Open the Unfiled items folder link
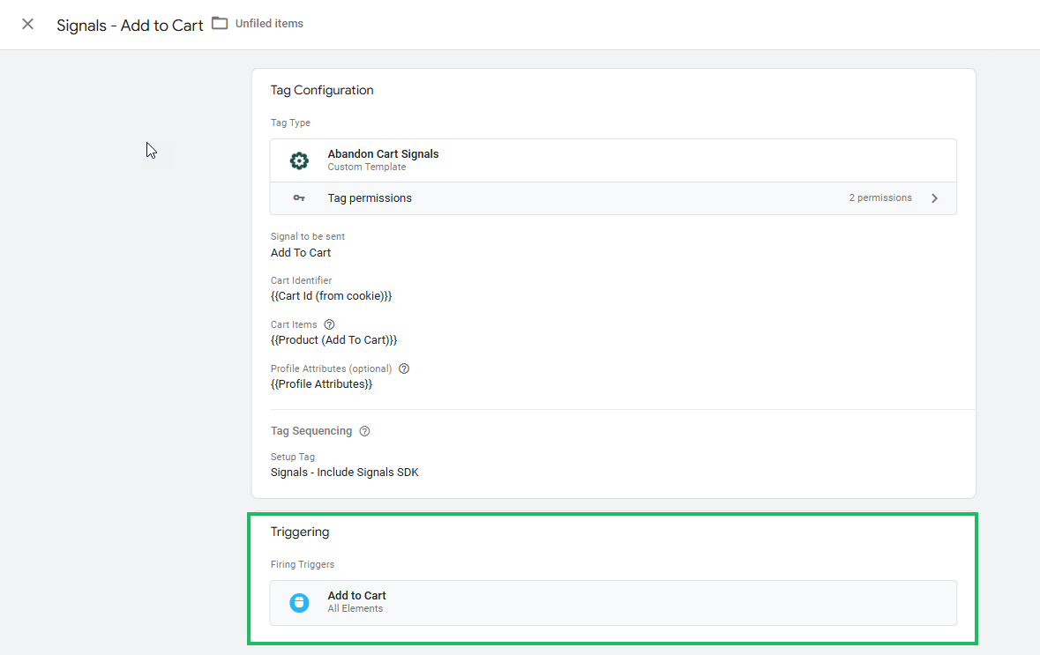The height and width of the screenshot is (655, 1040). tap(269, 24)
